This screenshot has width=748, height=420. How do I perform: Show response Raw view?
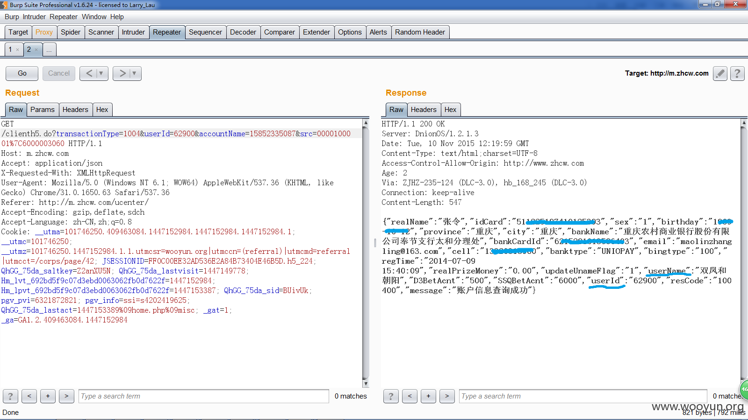pos(396,110)
